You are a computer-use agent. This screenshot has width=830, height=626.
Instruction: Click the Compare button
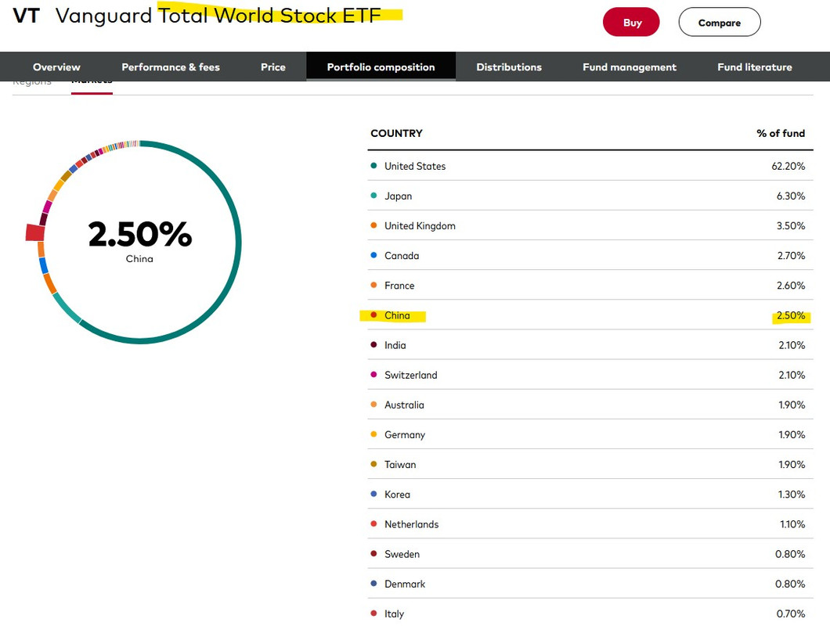[720, 22]
